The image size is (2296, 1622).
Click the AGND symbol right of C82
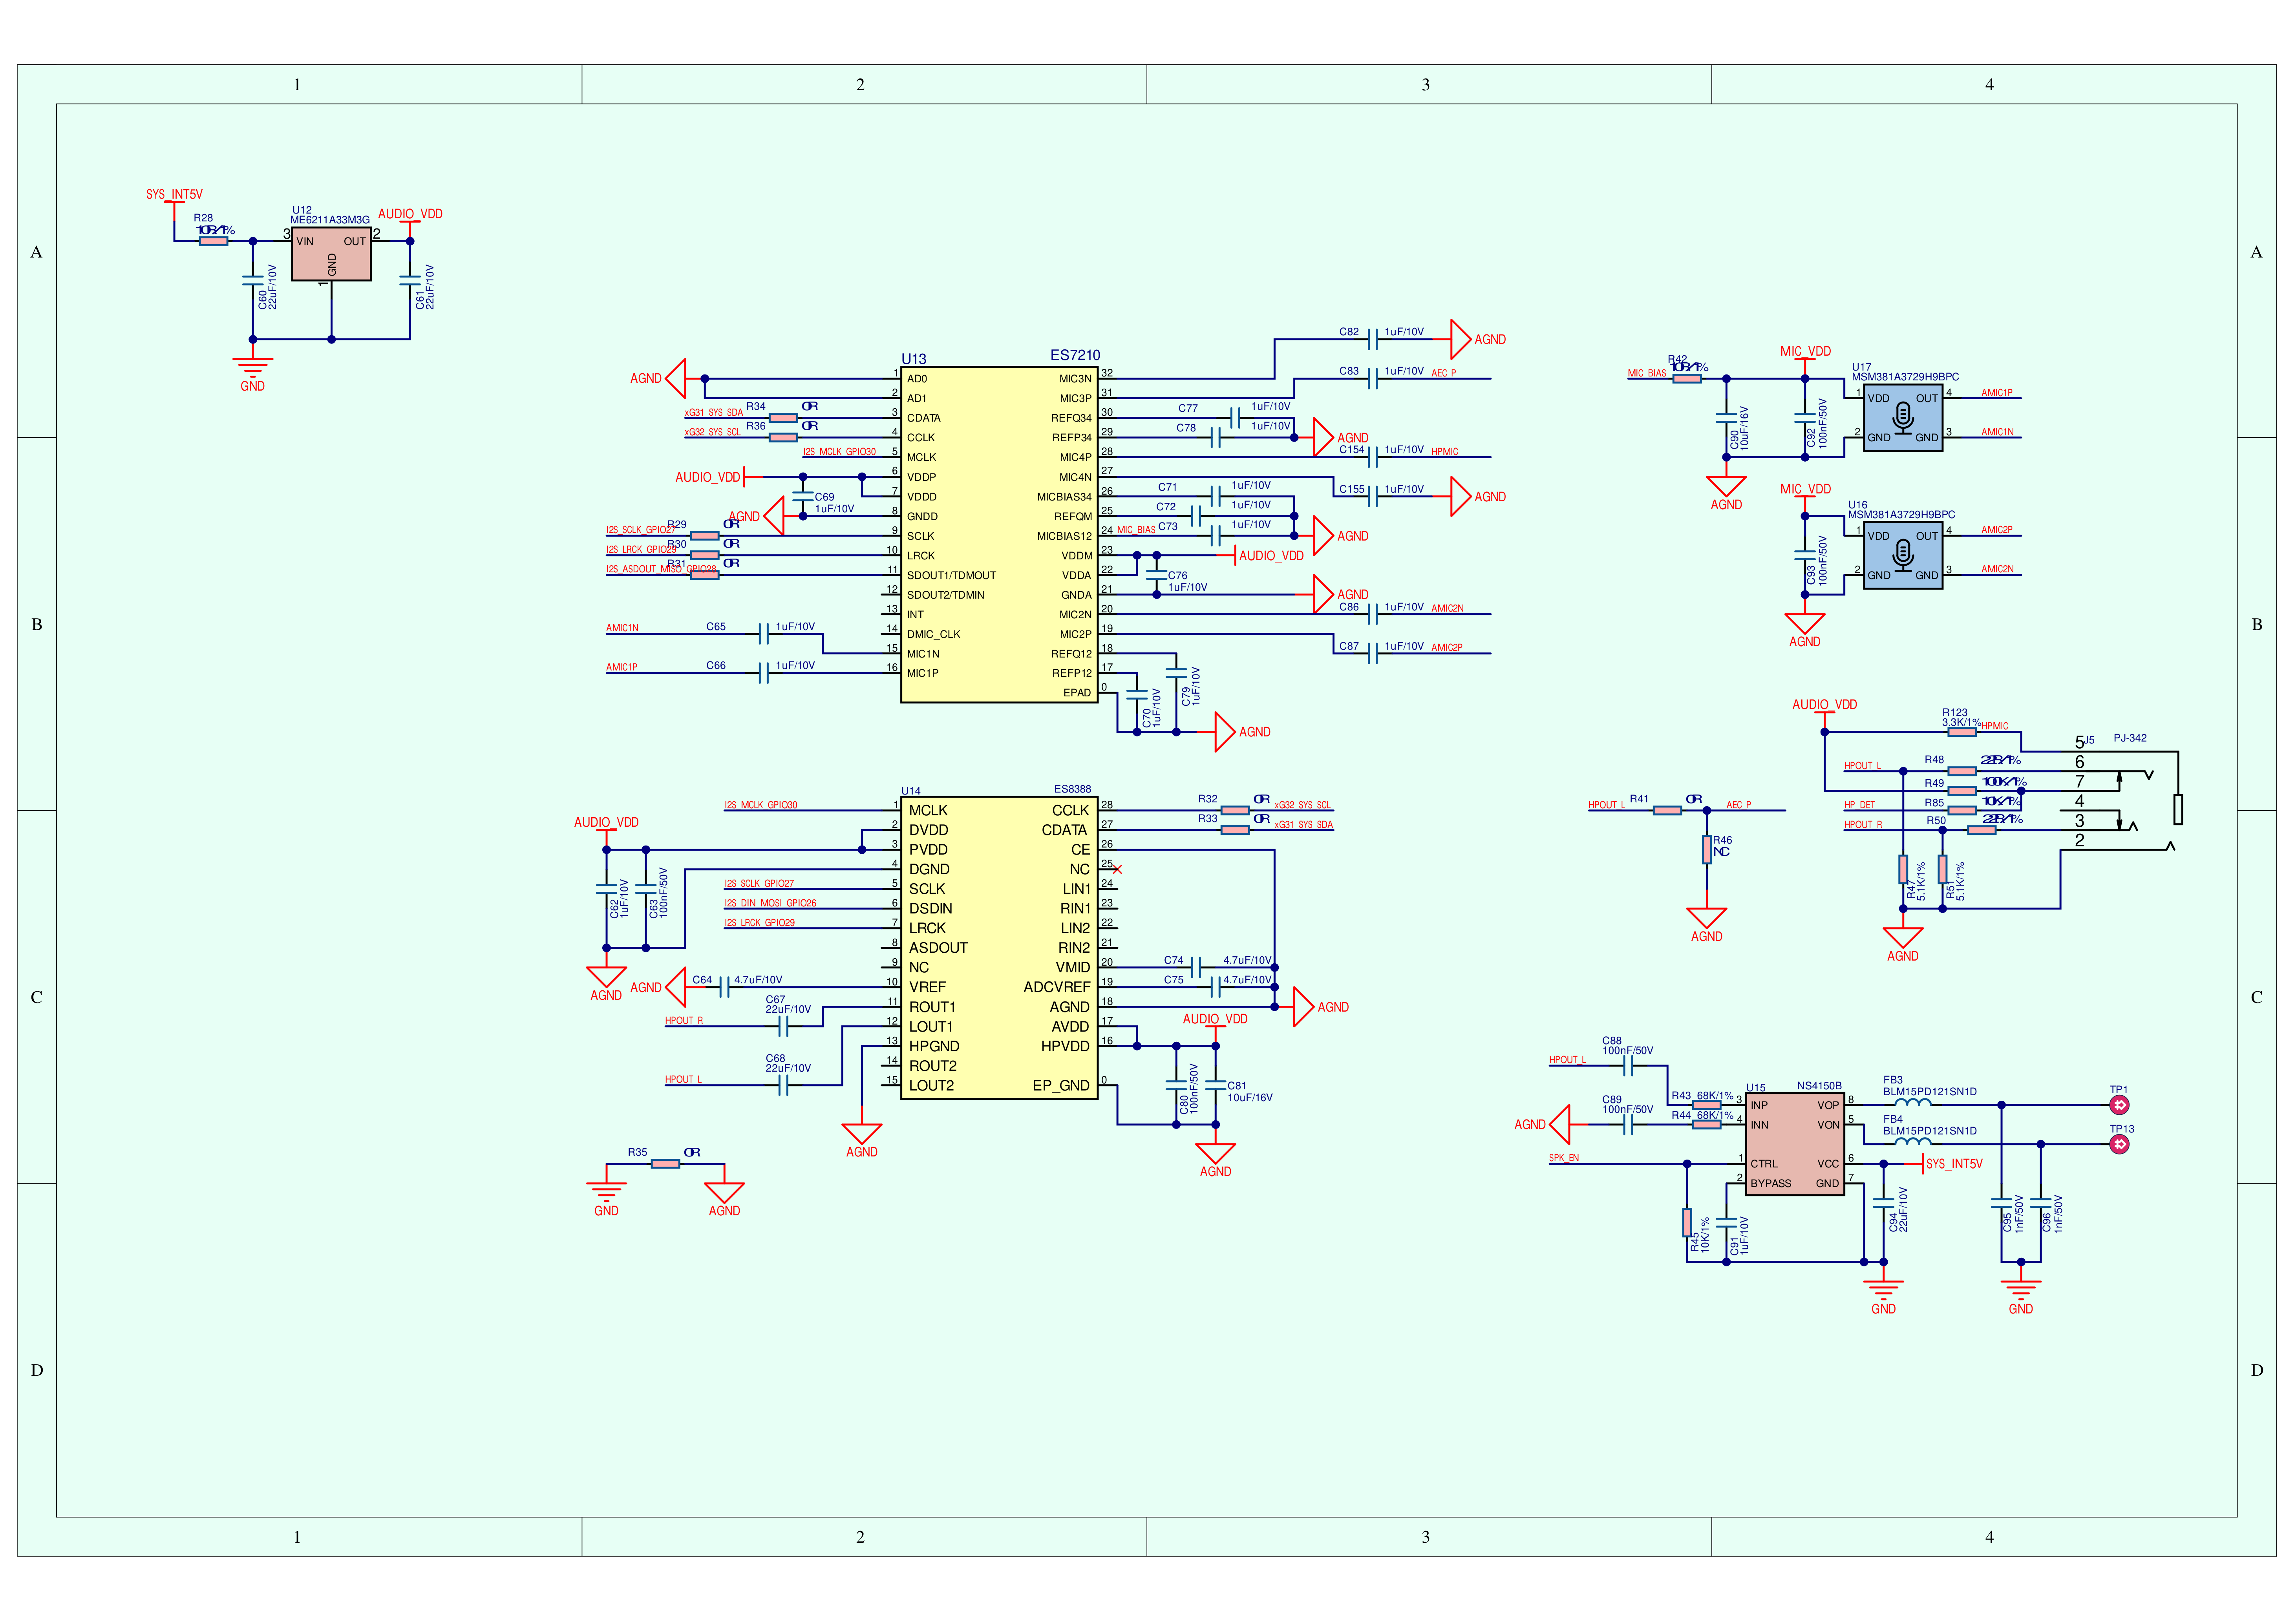1461,339
